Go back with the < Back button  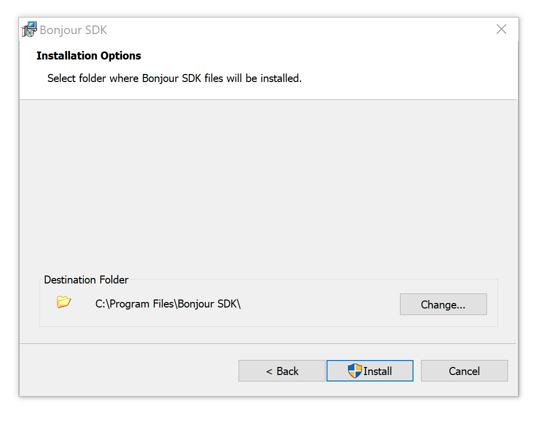pyautogui.click(x=282, y=371)
